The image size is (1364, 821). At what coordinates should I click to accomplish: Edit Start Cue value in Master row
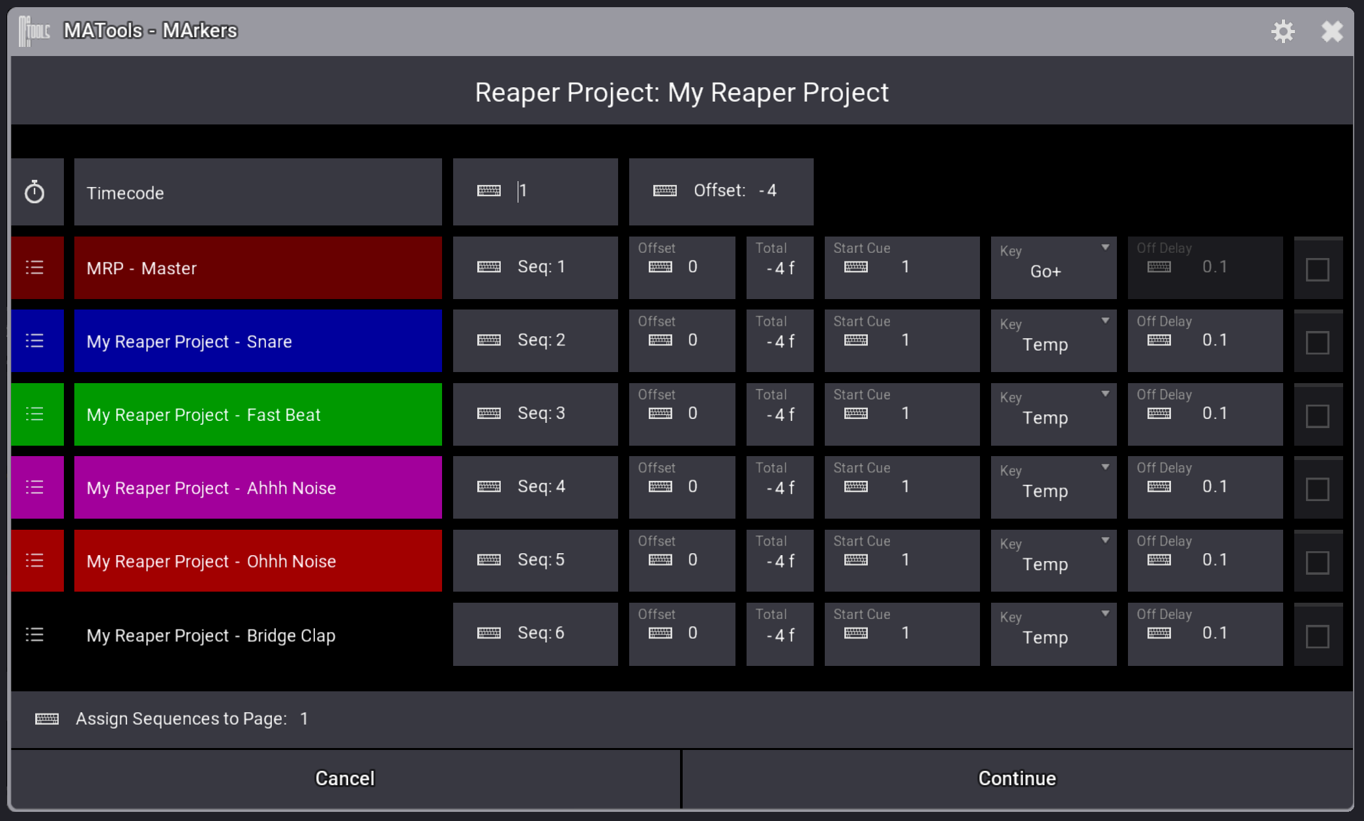point(902,268)
